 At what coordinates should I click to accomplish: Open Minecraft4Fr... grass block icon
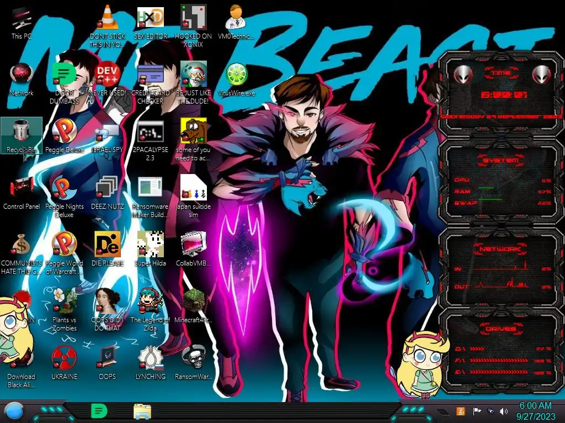pos(193,306)
